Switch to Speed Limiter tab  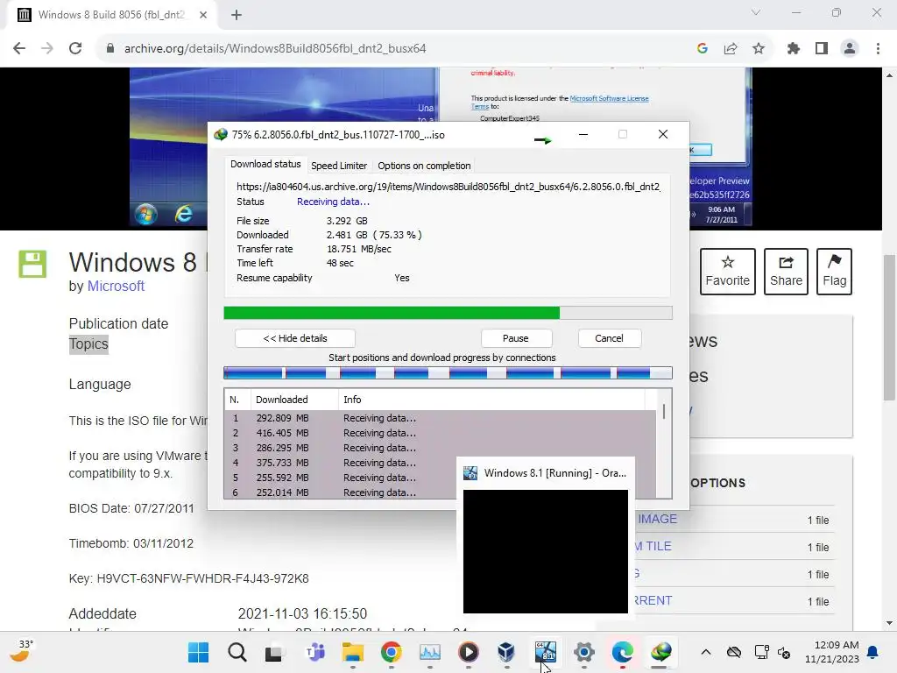[x=339, y=166]
